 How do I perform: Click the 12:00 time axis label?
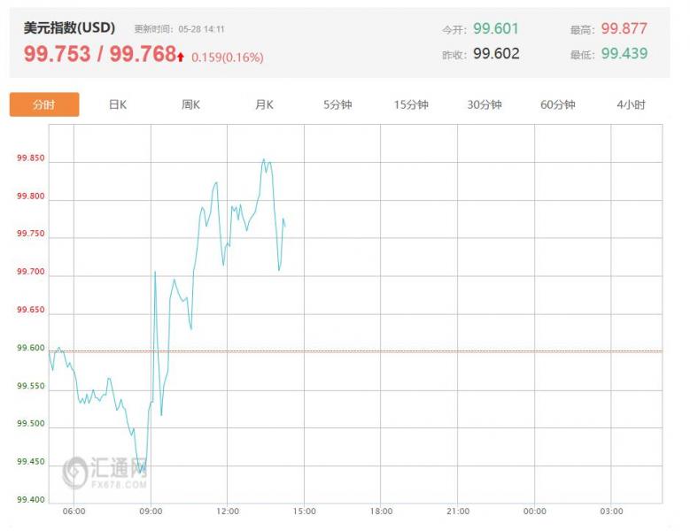point(228,512)
